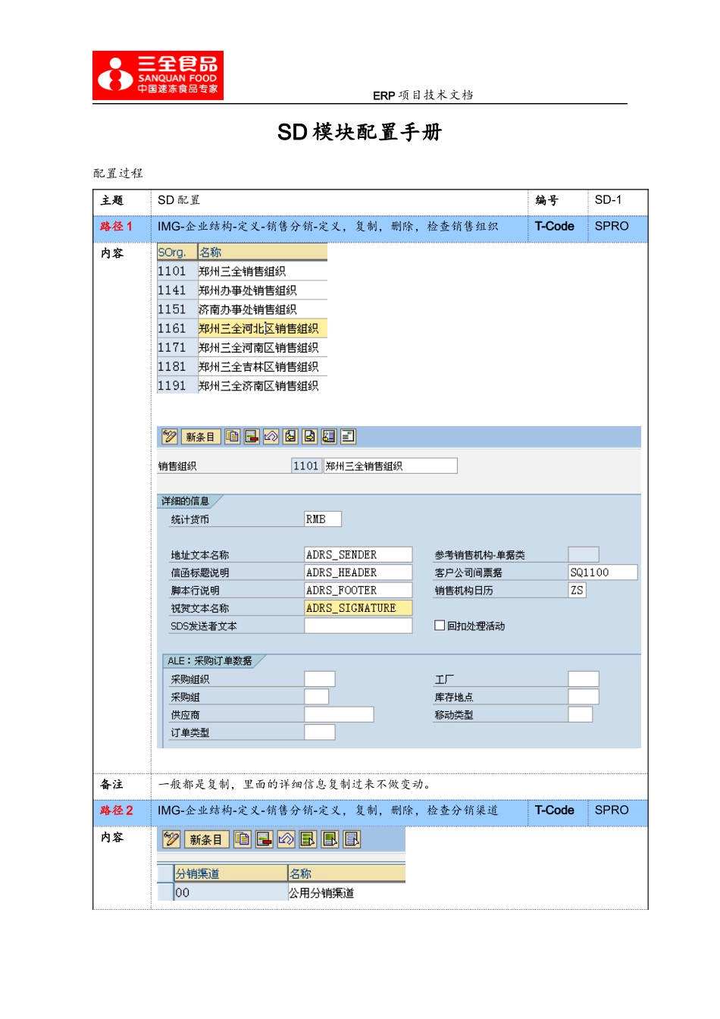Click the Deselect All icon in distribution channel toolbar
Image resolution: width=720 pixels, height=1019 pixels.
click(352, 839)
